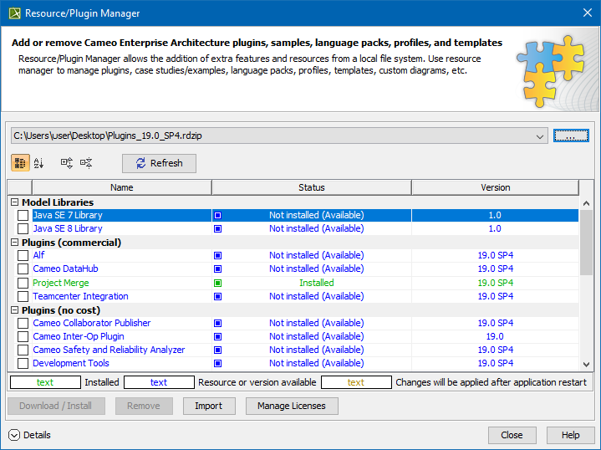Click the scroll down arrow of plugin list
The image size is (601, 450).
coord(586,364)
